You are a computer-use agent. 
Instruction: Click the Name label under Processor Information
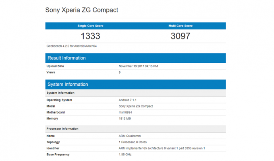click(50, 136)
